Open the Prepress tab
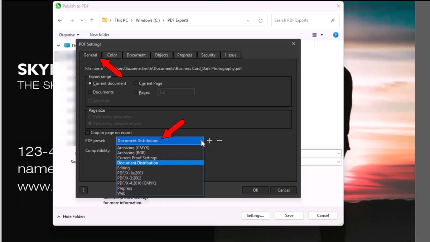This screenshot has width=430, height=242. click(185, 55)
